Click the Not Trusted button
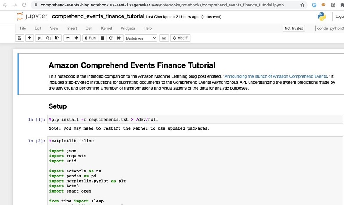 click(x=294, y=28)
